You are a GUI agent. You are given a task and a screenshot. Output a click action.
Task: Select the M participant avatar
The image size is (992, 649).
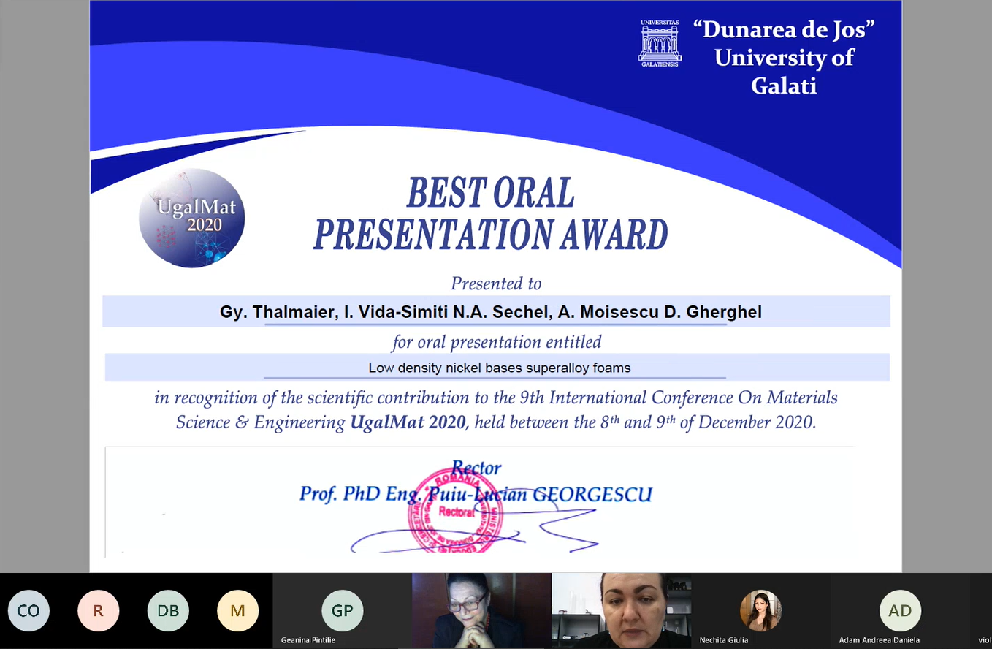click(237, 610)
